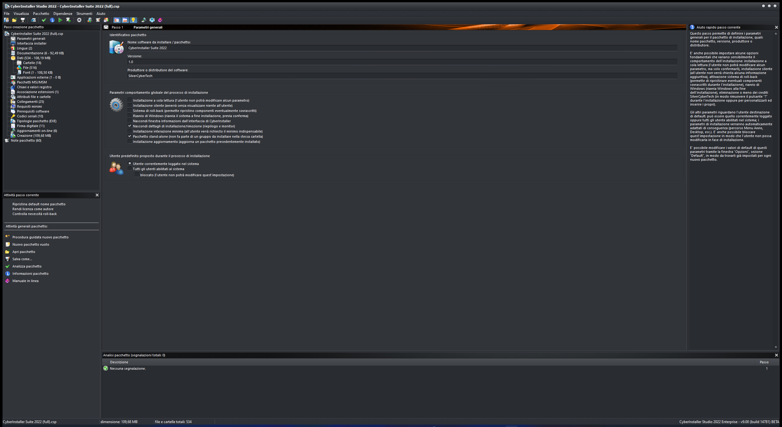782x427 pixels.
Task: Click the blue users community toolbar icon
Action: 152,20
